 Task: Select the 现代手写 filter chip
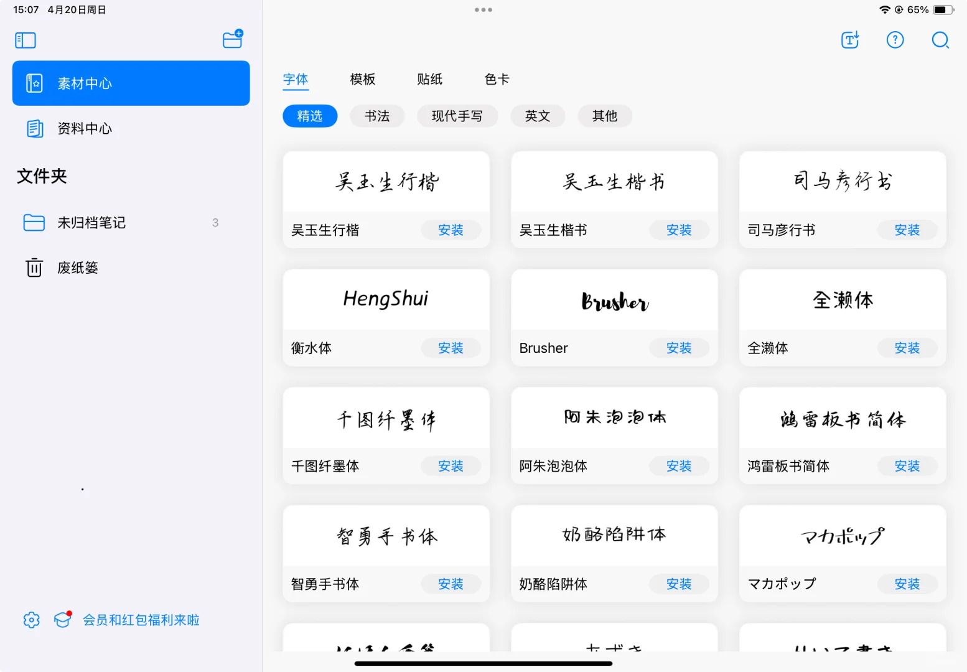click(457, 116)
